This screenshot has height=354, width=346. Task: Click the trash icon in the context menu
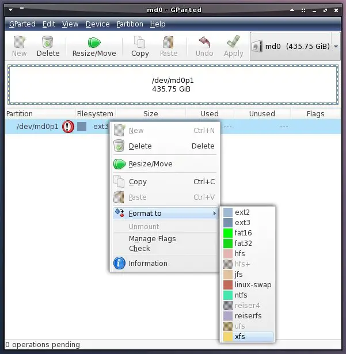tap(119, 146)
